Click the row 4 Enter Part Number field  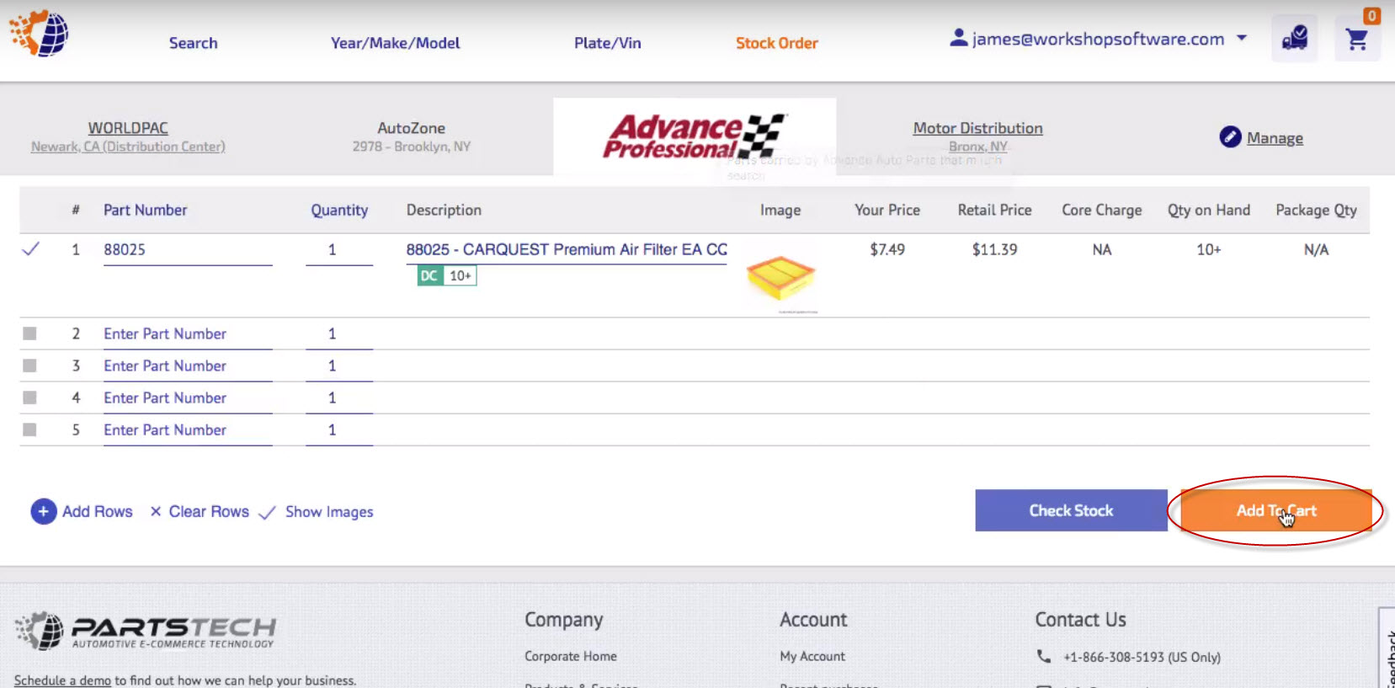tap(188, 397)
